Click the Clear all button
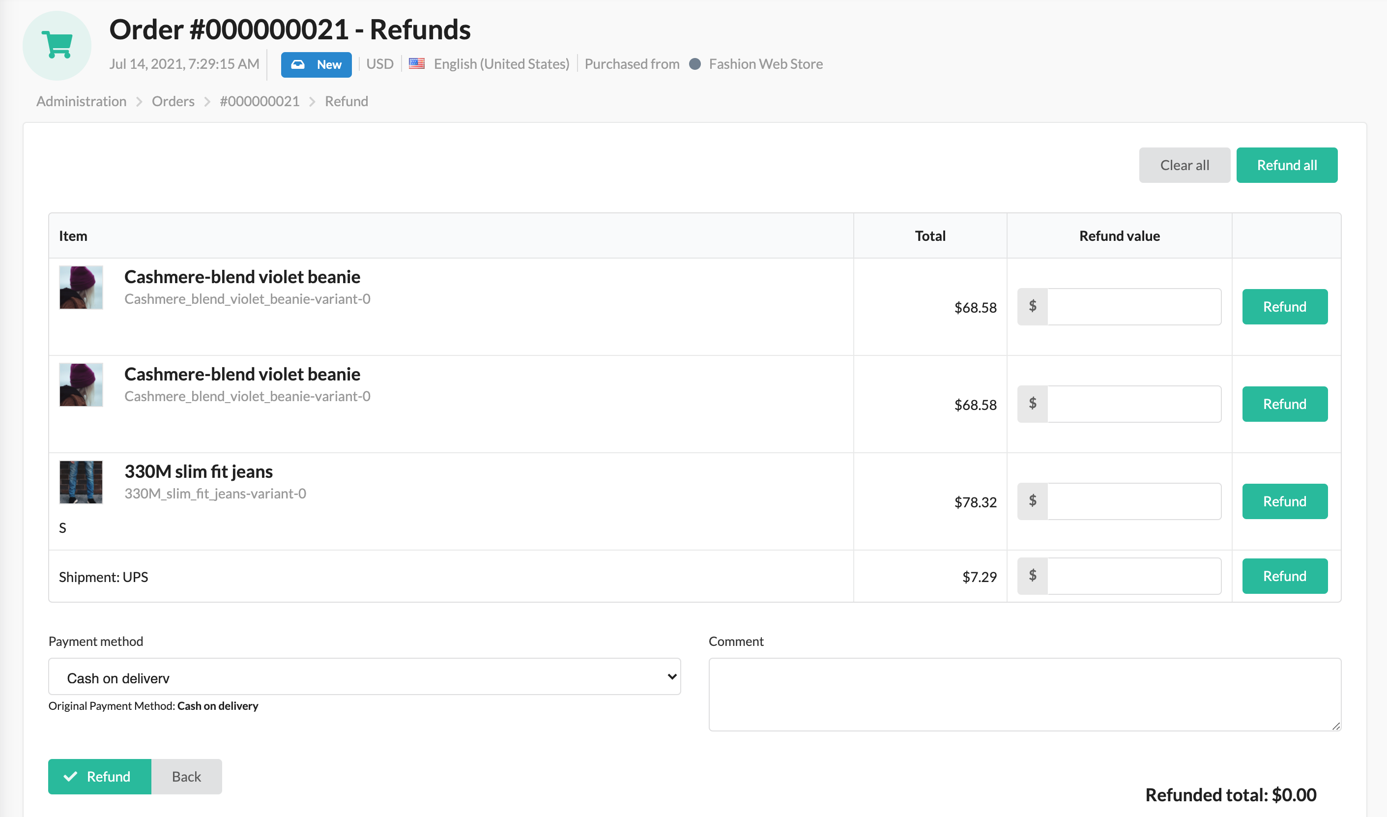This screenshot has height=817, width=1387. point(1184,164)
